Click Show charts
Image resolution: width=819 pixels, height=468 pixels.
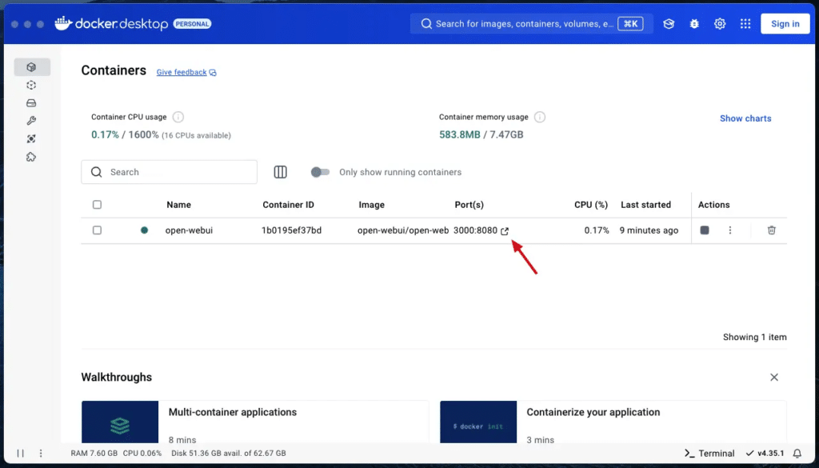click(745, 118)
